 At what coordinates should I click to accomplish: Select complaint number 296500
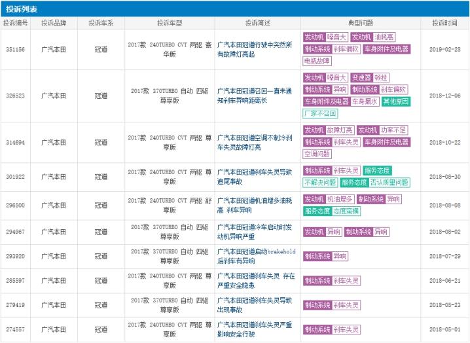pos(15,205)
